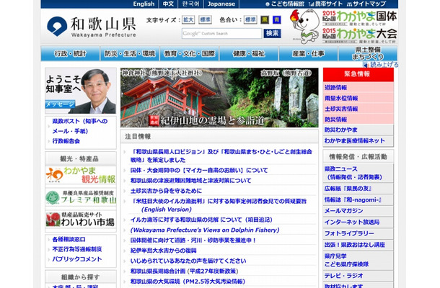Open the プレミア和歌山 banner
Viewport: 440px width, 288px height.
pyautogui.click(x=81, y=197)
